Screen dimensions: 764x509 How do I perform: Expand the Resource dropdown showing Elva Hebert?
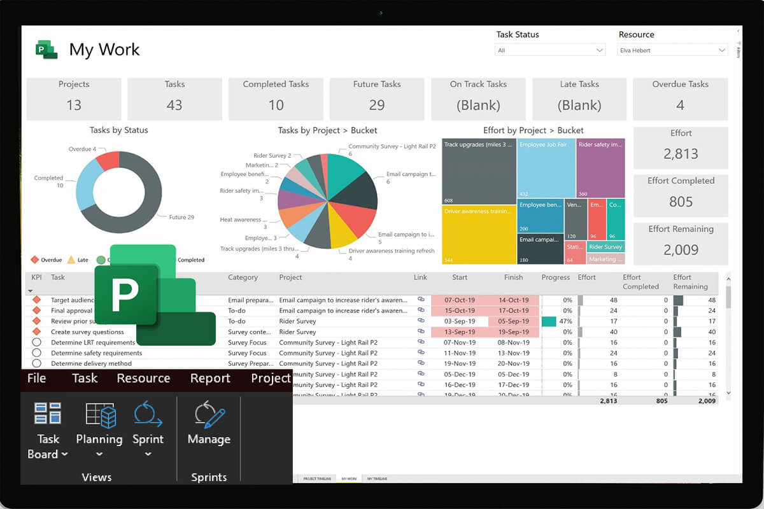pyautogui.click(x=672, y=50)
